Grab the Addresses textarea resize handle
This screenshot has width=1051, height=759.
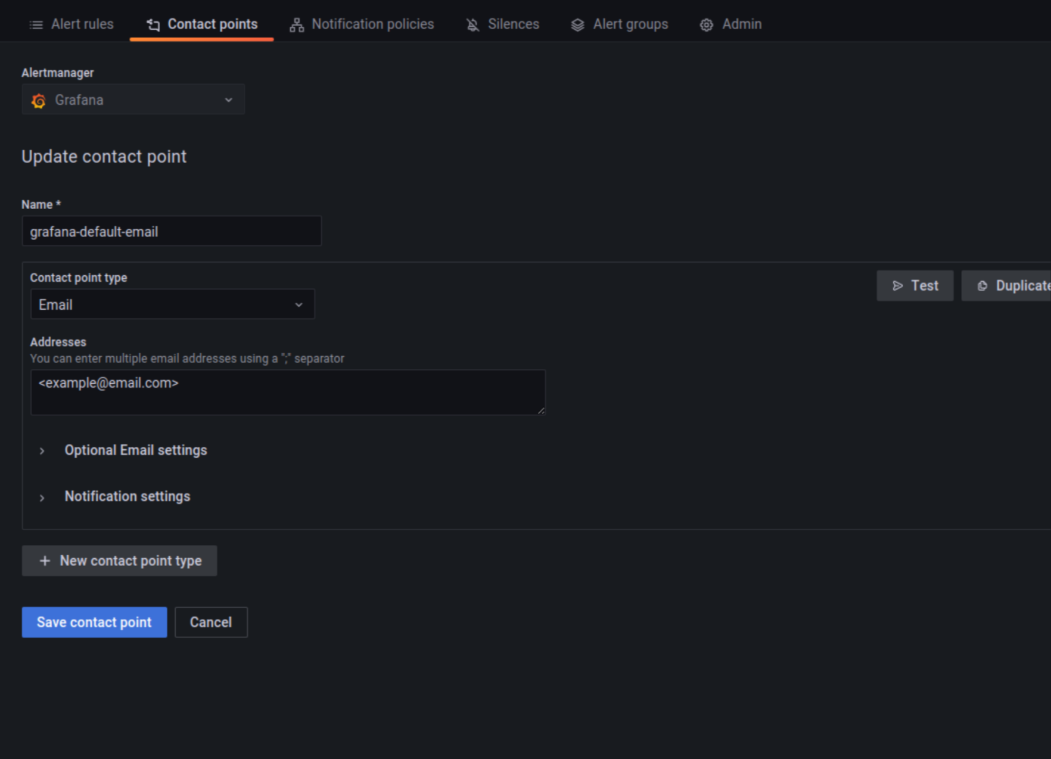coord(541,410)
